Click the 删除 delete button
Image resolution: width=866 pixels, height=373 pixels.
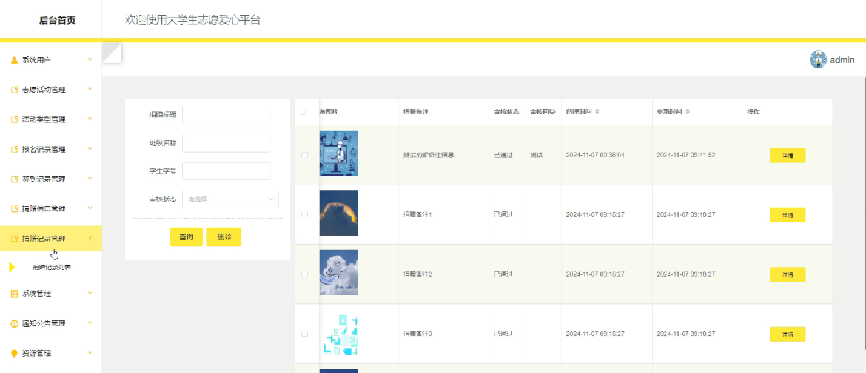coord(224,237)
